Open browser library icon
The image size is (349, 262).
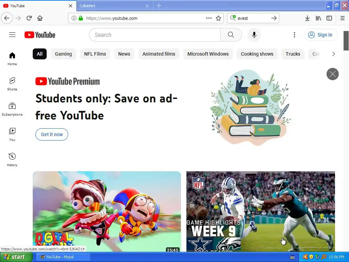318,18
